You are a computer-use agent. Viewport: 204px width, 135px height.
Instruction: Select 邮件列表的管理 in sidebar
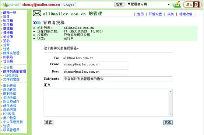pyautogui.click(x=14, y=71)
